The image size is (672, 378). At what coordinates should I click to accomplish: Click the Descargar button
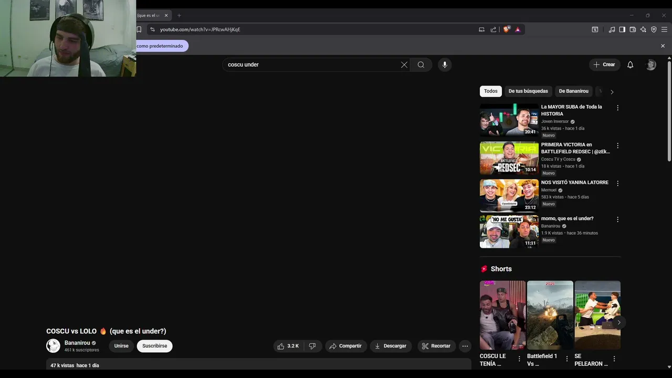tap(391, 346)
